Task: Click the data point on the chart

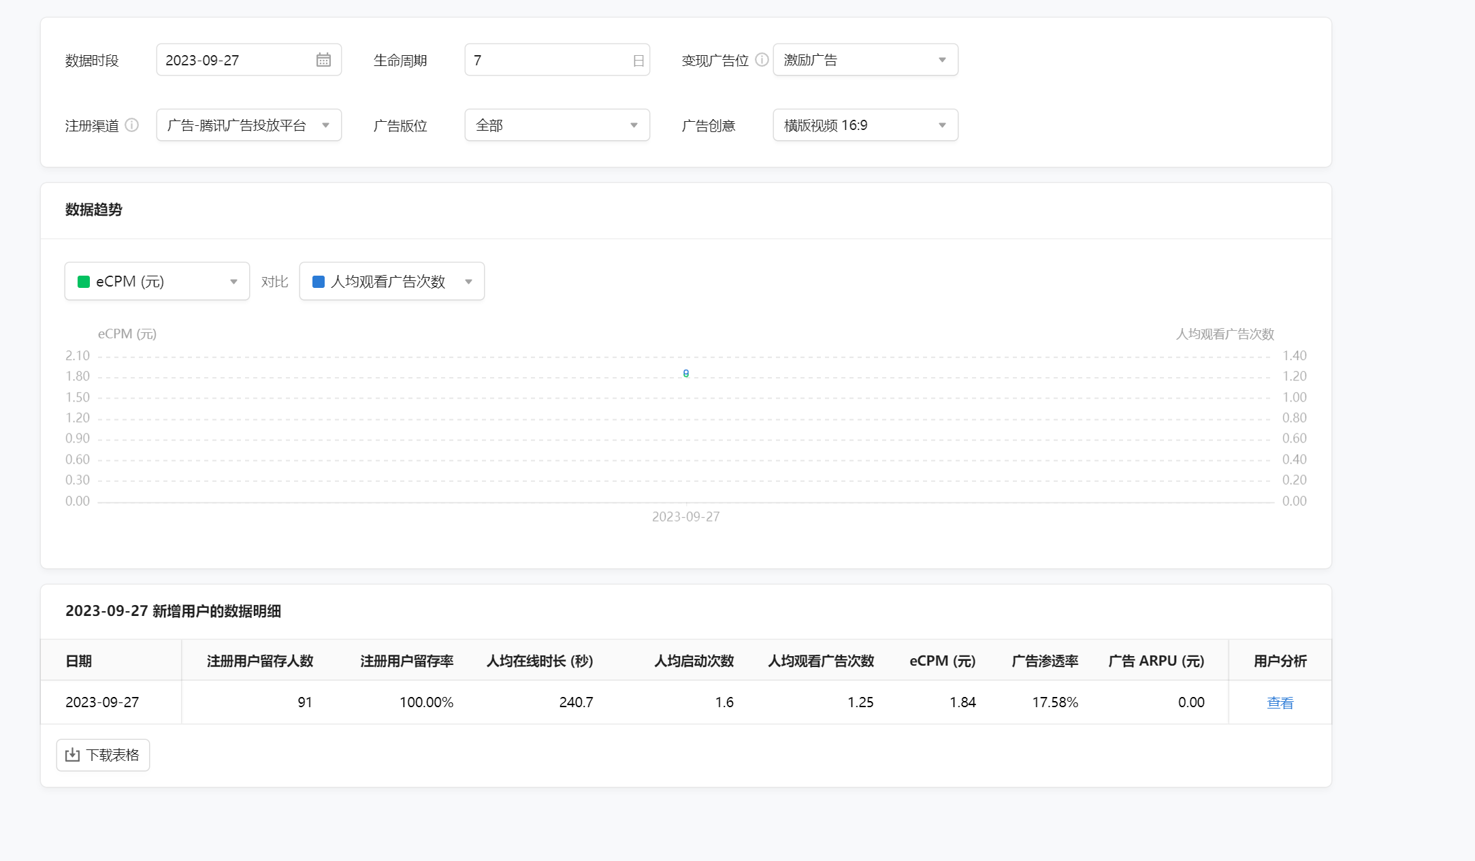Action: click(686, 373)
